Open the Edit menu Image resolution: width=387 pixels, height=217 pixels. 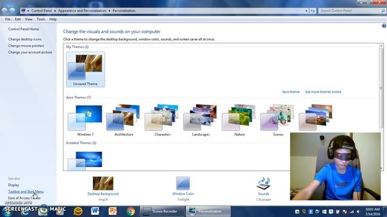tap(18, 19)
